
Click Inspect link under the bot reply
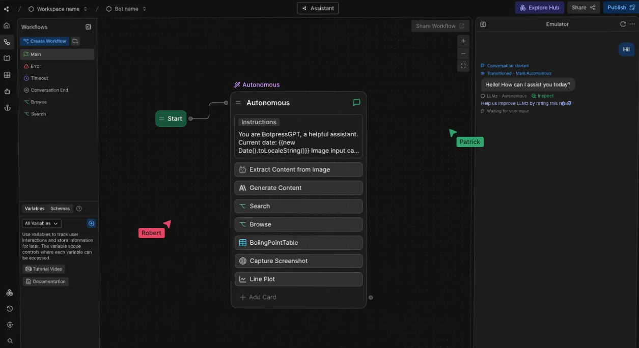[x=542, y=96]
